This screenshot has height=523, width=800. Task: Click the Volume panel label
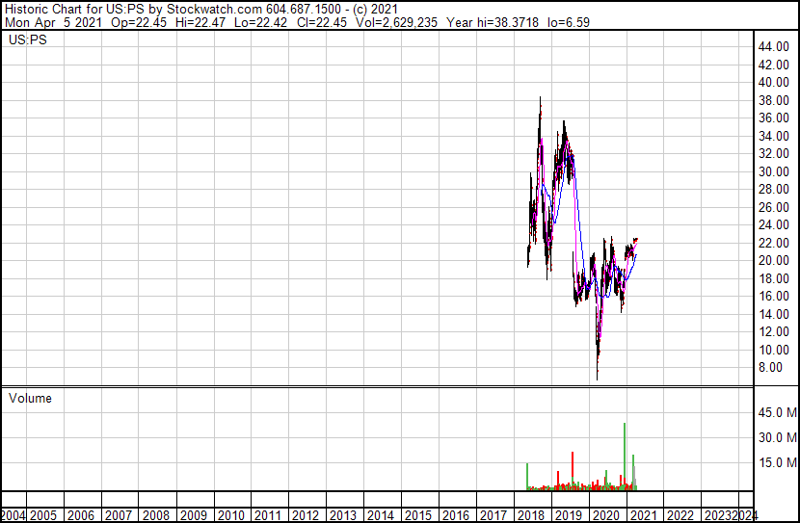pyautogui.click(x=30, y=398)
